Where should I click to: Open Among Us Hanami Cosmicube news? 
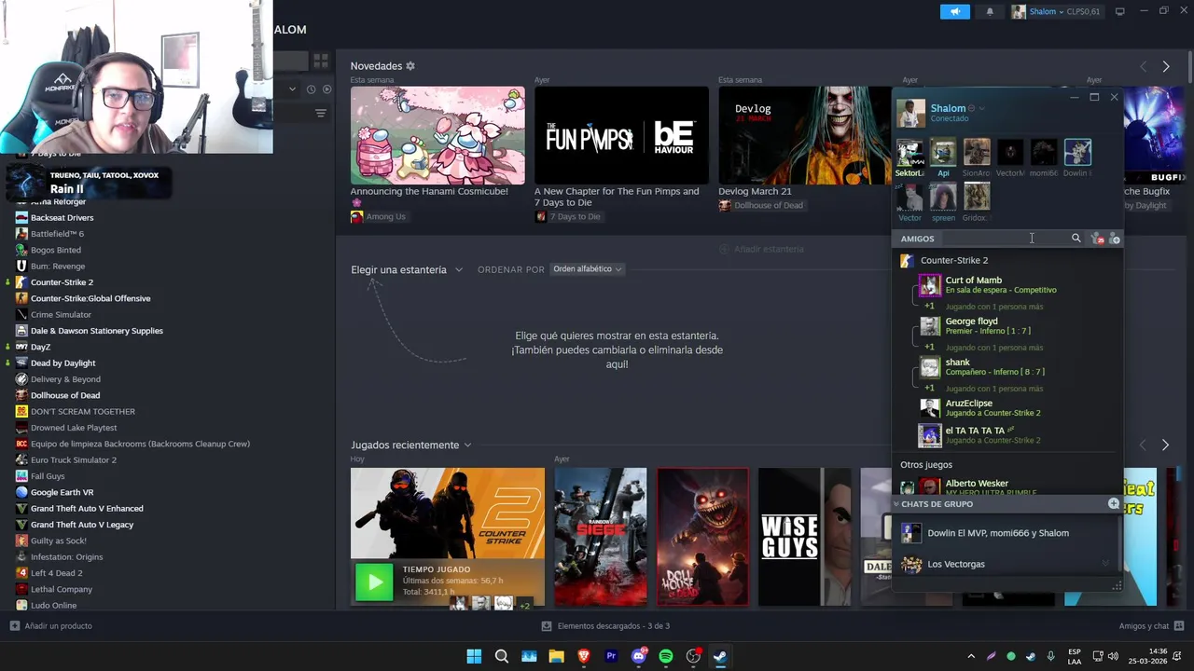437,135
